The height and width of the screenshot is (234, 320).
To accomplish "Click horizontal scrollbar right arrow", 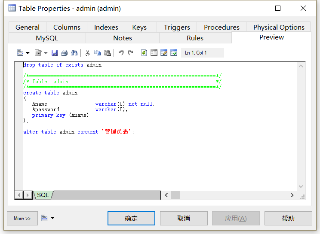I will (x=292, y=195).
